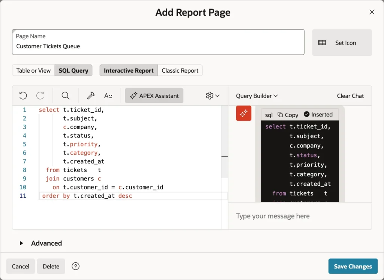384x280 pixels.
Task: Choose Classic Report type
Action: tap(180, 70)
